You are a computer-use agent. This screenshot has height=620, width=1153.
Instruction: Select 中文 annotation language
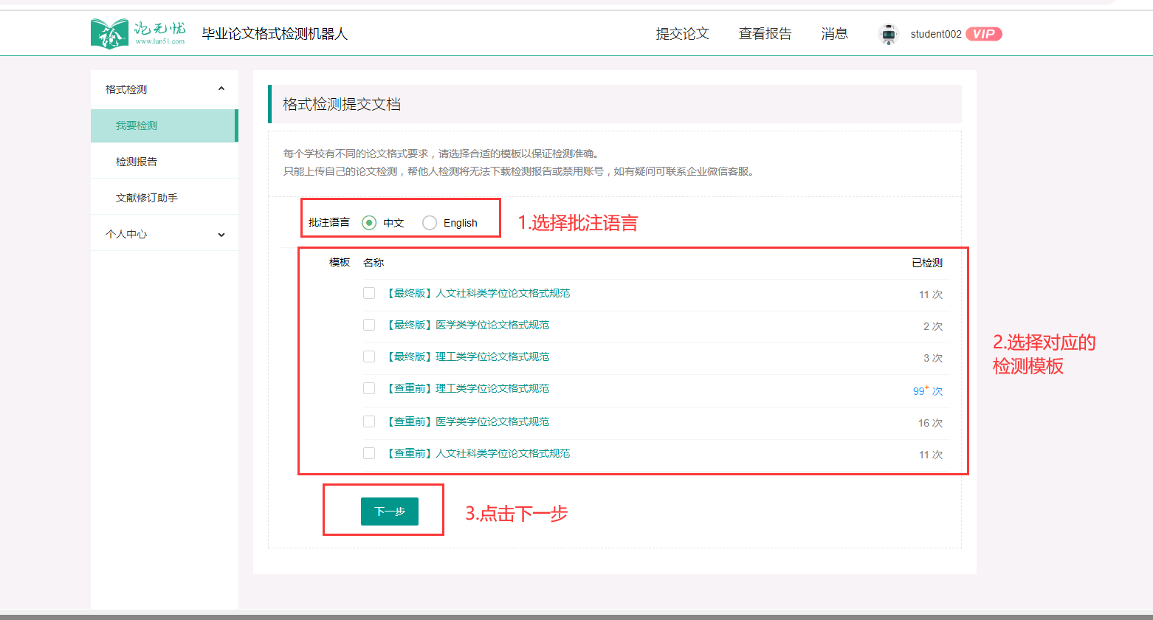pos(369,223)
